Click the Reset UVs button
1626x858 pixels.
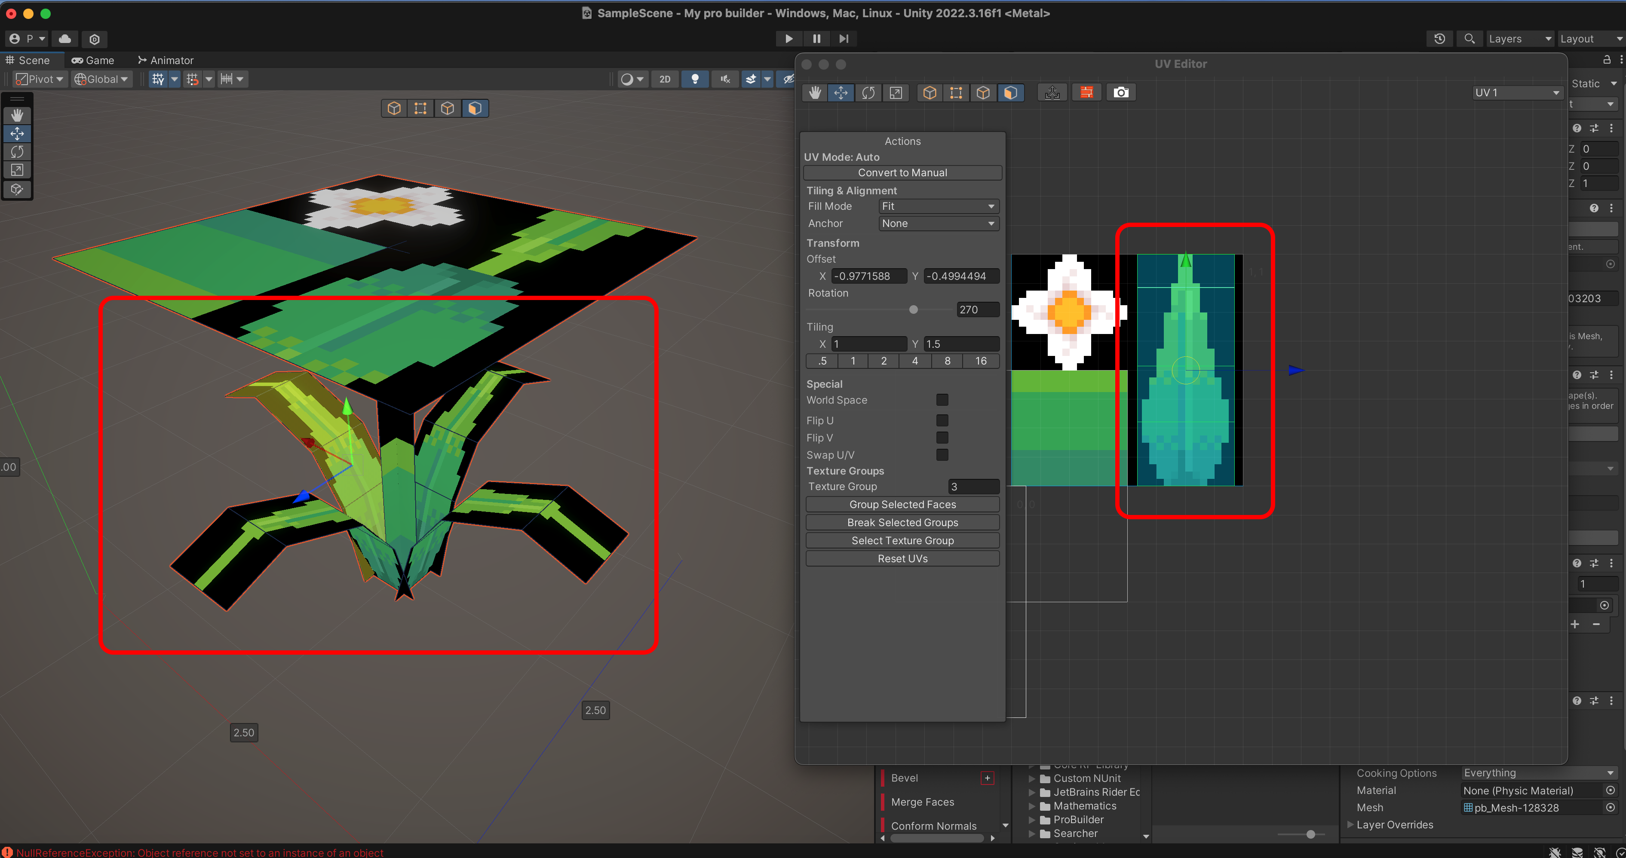[x=902, y=559]
